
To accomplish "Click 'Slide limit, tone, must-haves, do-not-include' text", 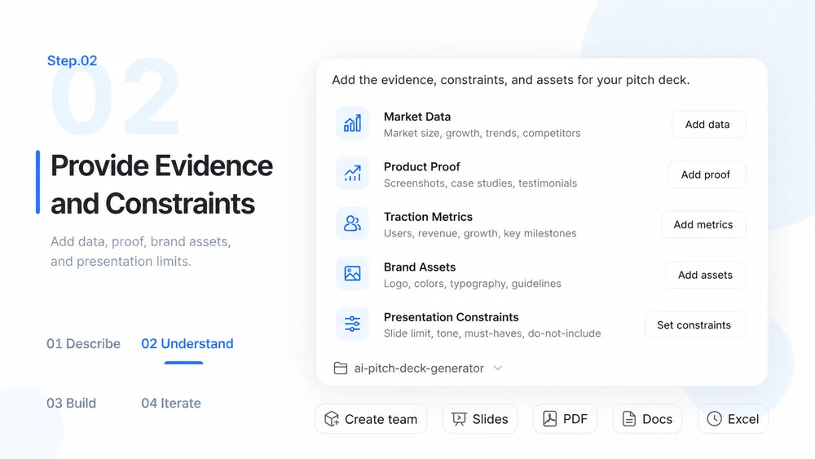I will (x=491, y=333).
